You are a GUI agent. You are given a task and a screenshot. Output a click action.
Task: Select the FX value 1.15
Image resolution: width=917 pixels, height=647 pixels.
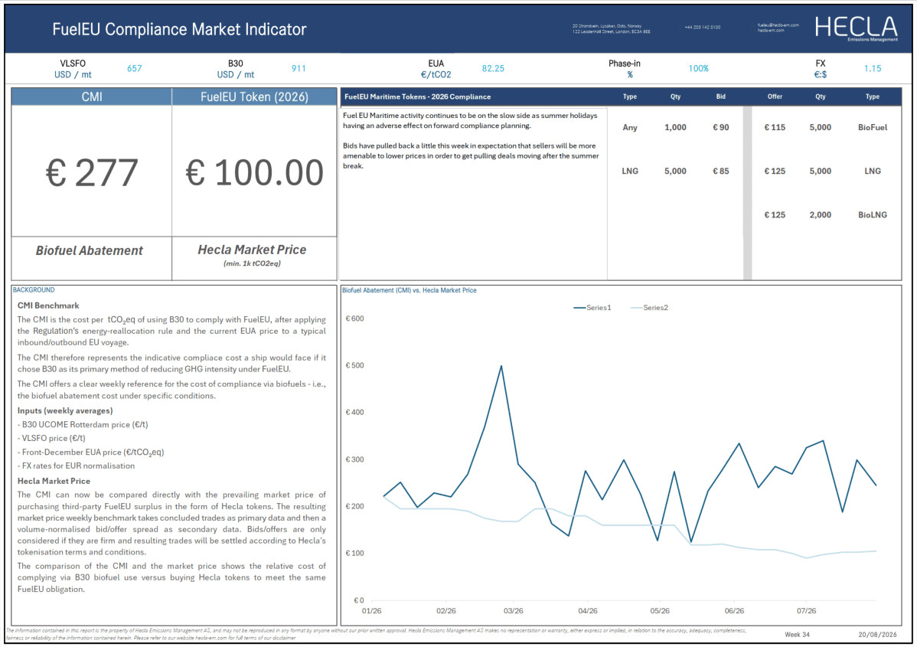(873, 68)
